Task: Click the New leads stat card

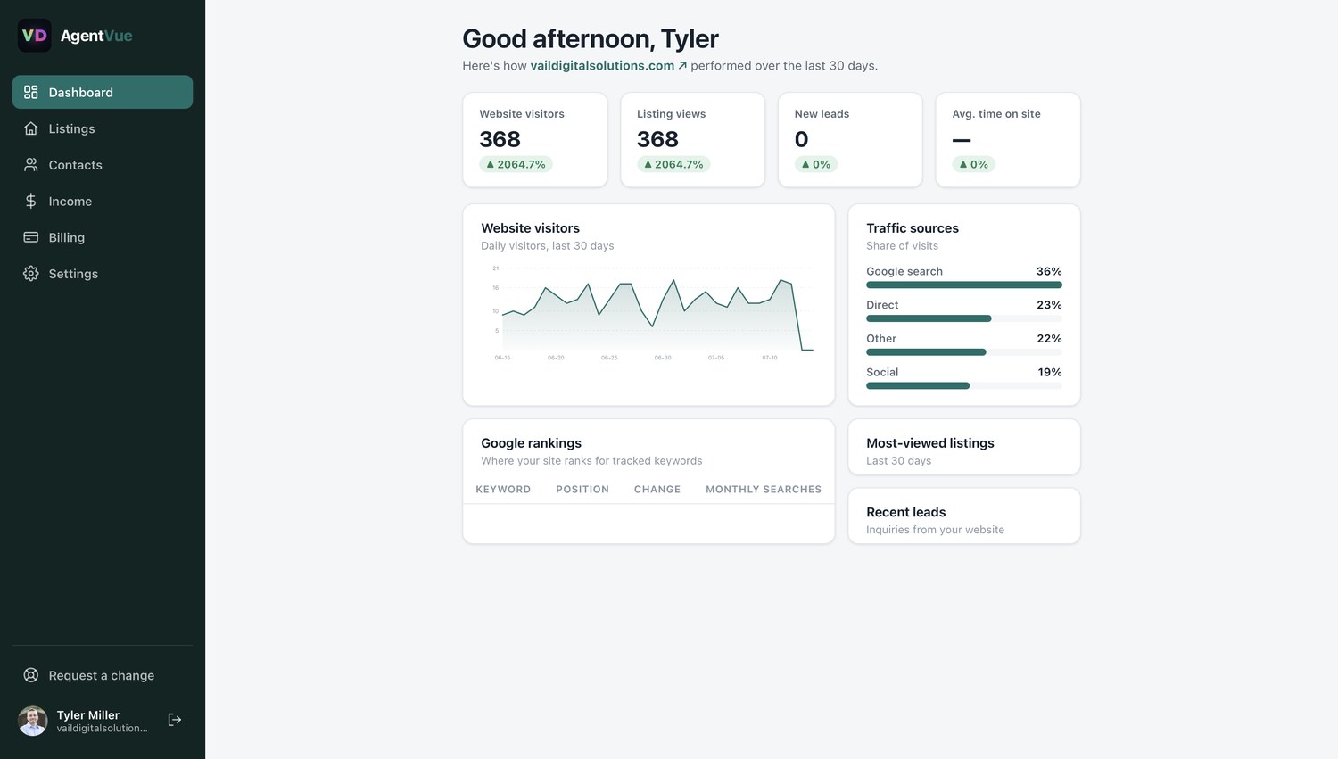Action: 850,140
